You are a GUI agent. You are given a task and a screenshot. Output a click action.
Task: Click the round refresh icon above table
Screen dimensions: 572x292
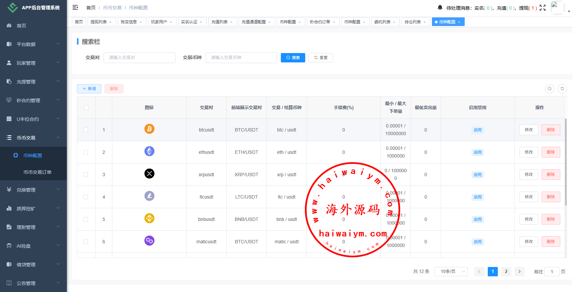click(562, 89)
